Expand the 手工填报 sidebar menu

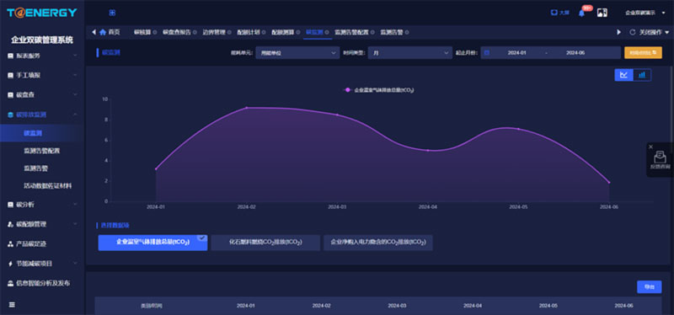[x=42, y=76]
